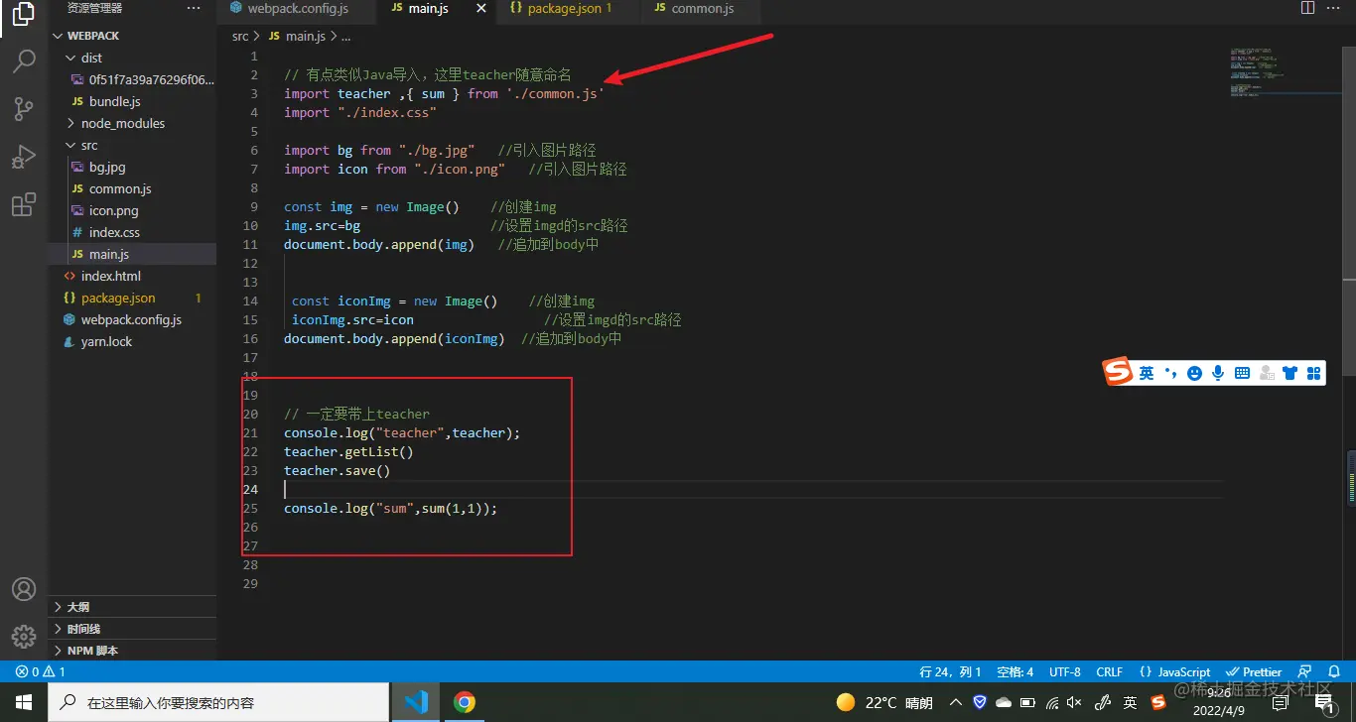The image size is (1356, 722).
Task: Click the explorer panel more actions ellipsis
Action: [x=194, y=8]
